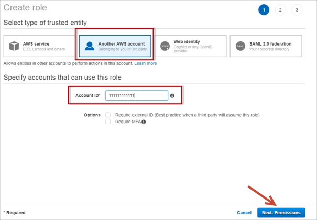Image resolution: width=317 pixels, height=220 pixels.
Task: Enable the Require external ID checkbox
Action: 108,115
